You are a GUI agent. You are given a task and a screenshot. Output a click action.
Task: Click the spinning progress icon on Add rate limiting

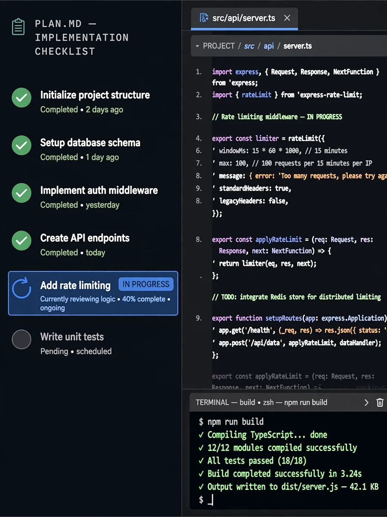tap(21, 289)
